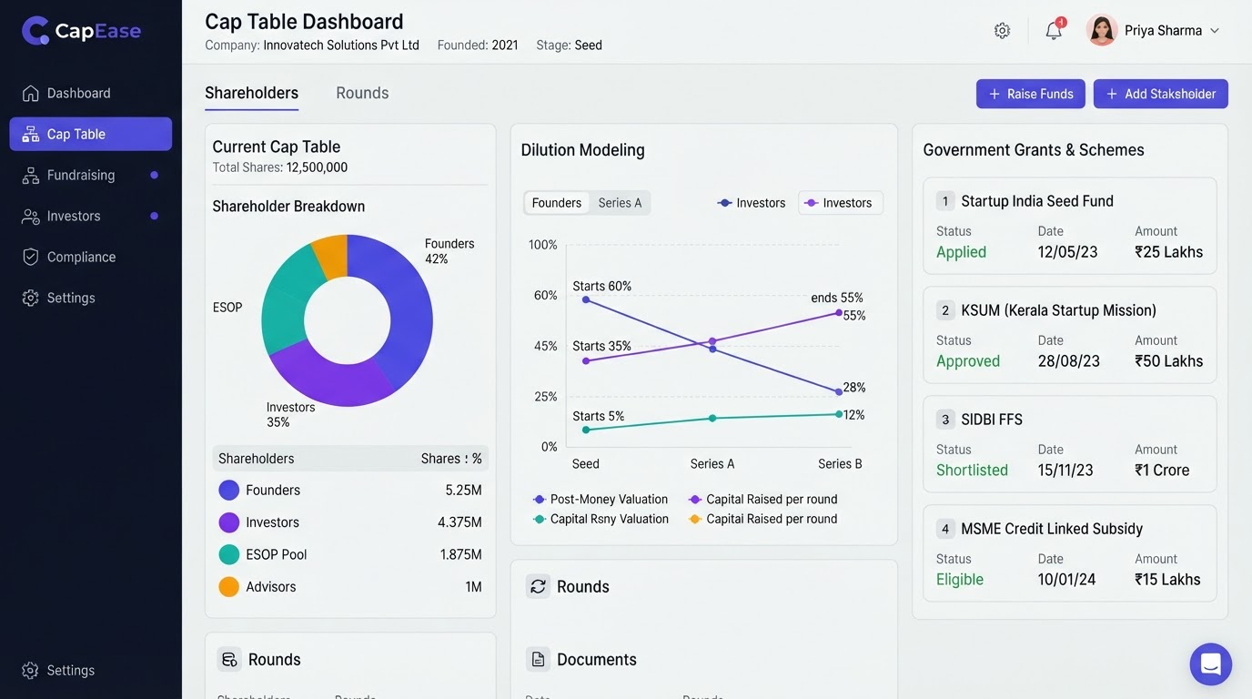
Task: Click the ₹1 Crore amount
Action: click(1162, 471)
